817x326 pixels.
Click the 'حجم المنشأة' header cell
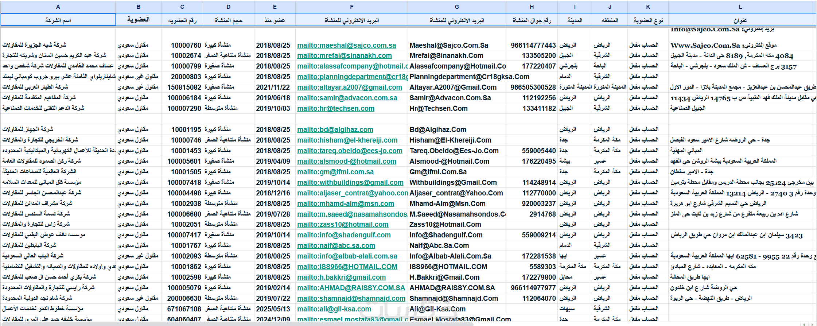coord(229,20)
